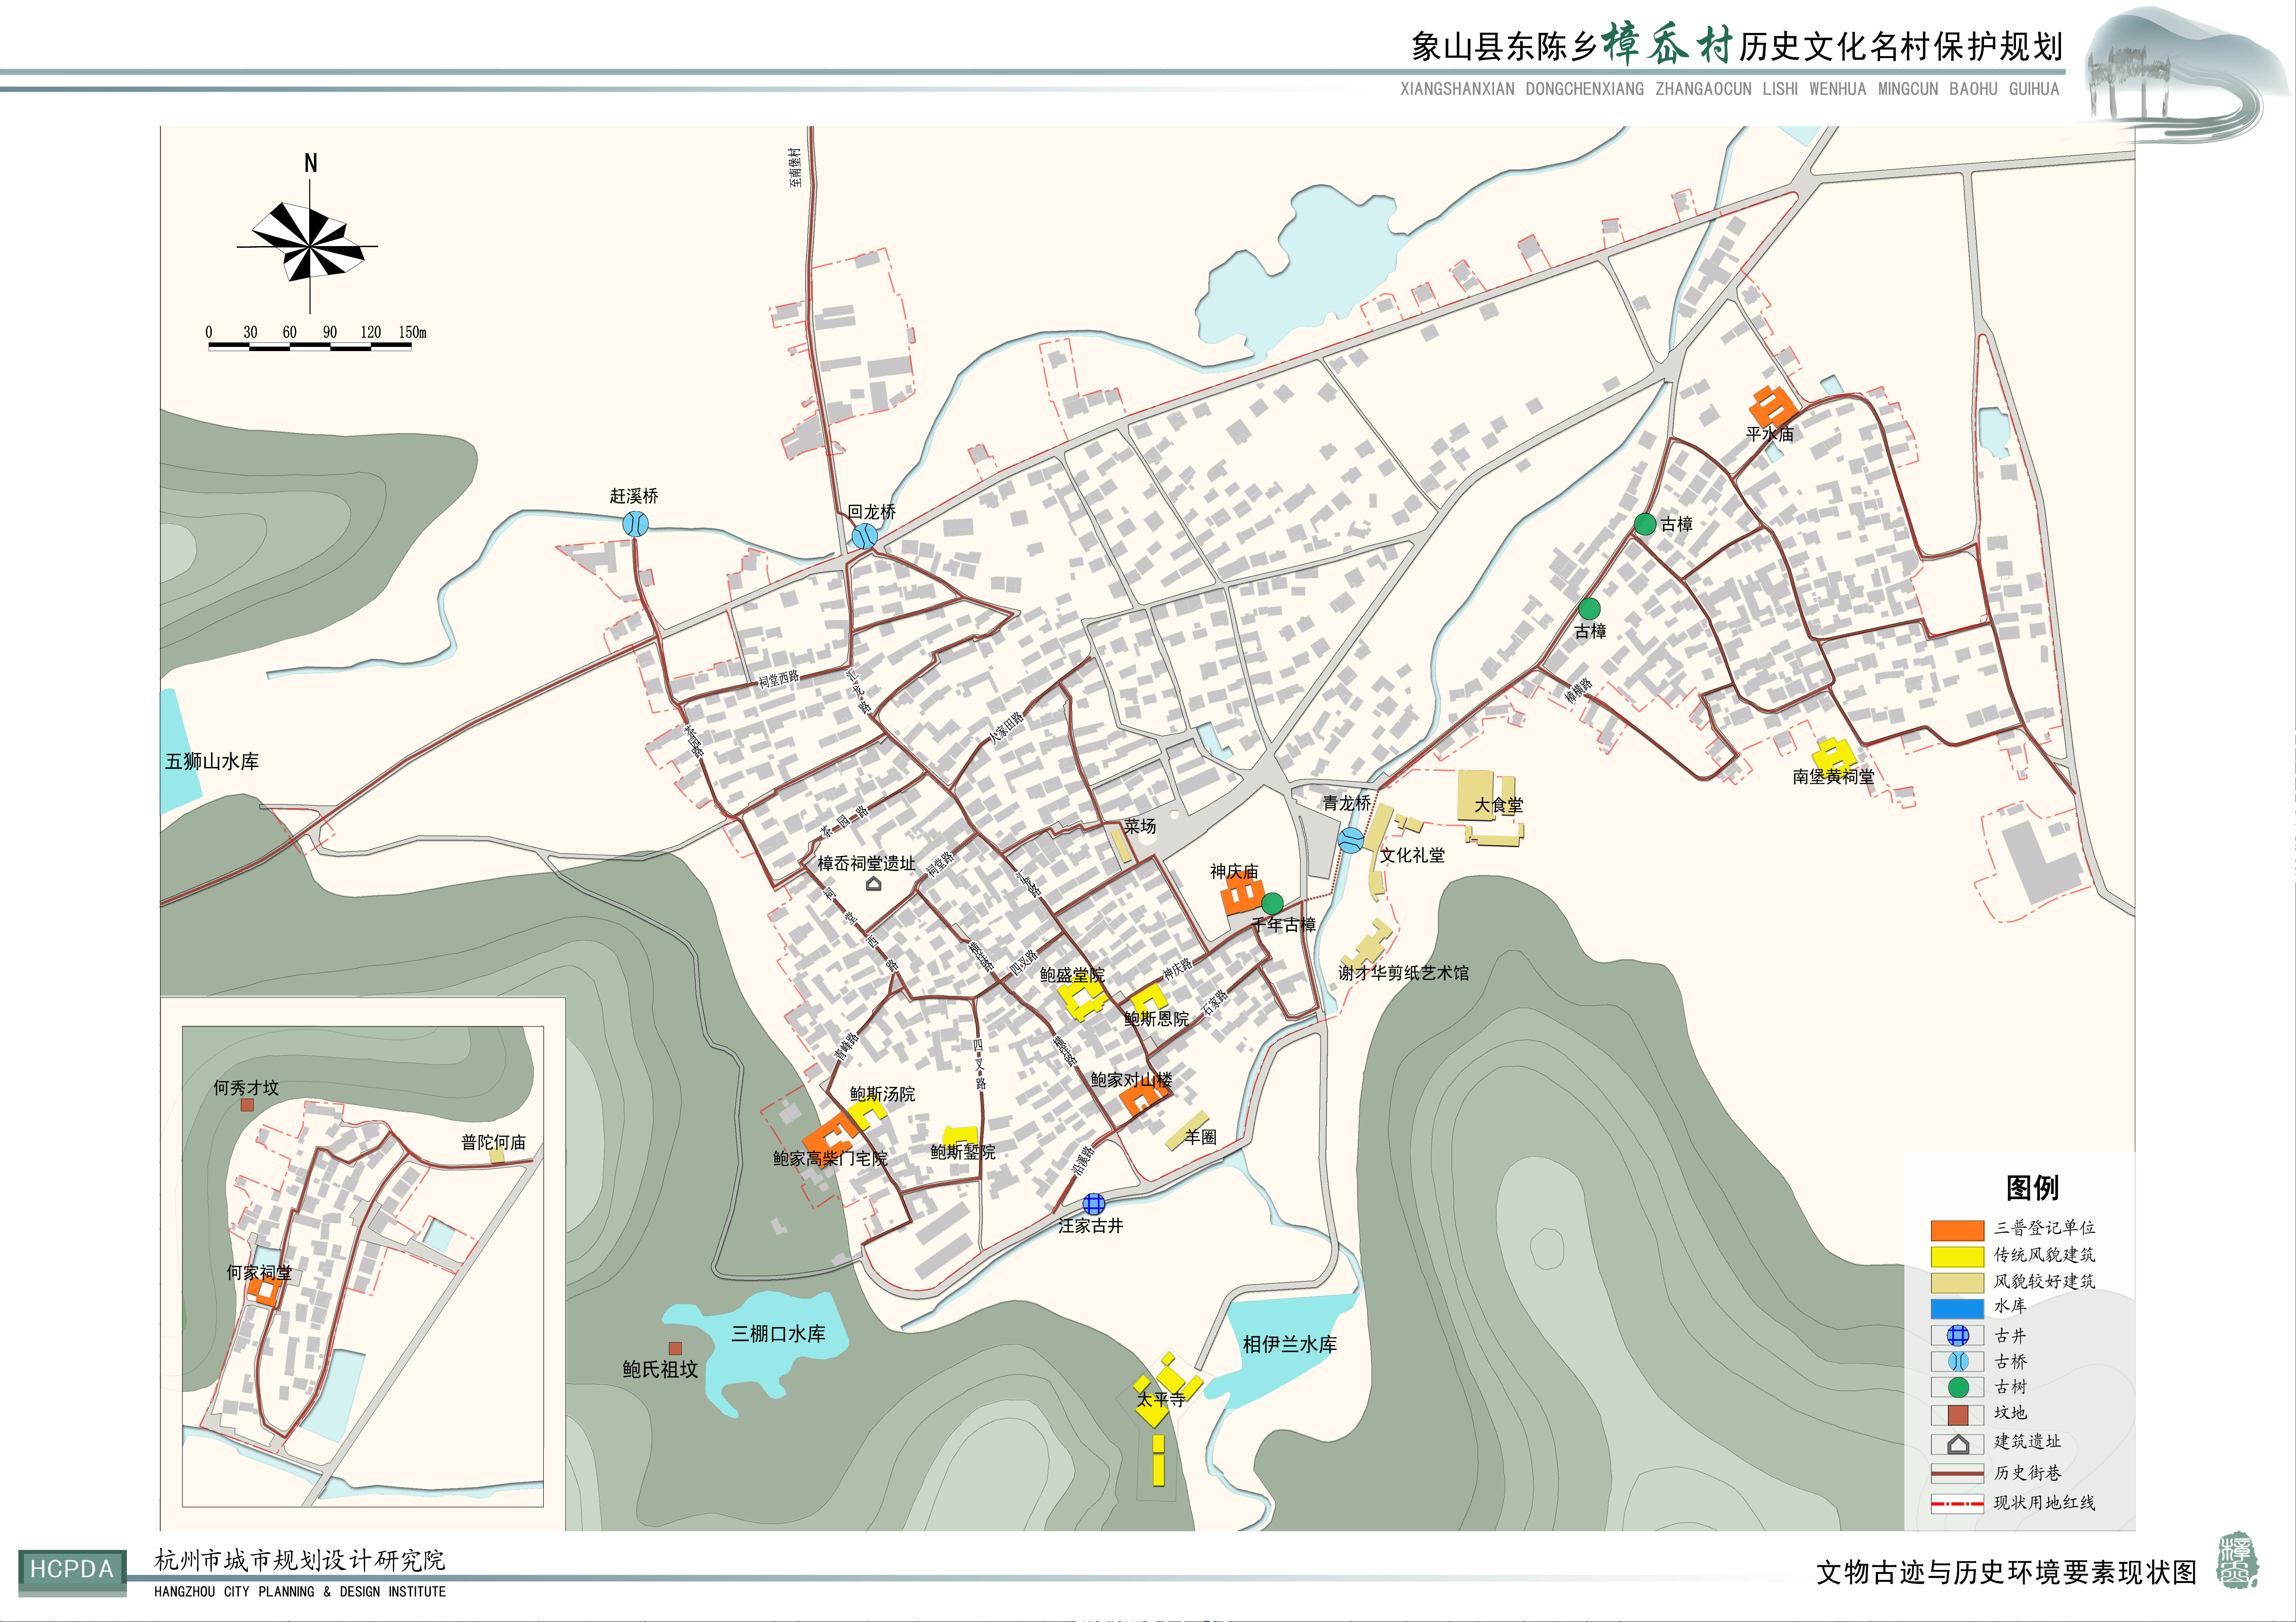Click the 羊圈 label

pos(1201,1137)
